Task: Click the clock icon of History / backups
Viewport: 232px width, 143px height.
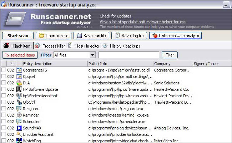Action: click(x=105, y=45)
